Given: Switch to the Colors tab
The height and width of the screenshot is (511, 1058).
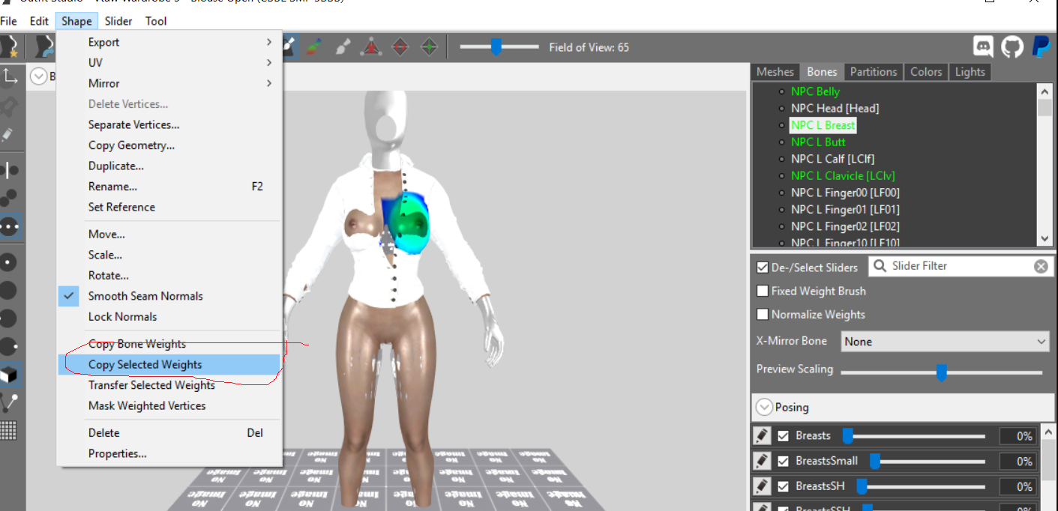Looking at the screenshot, I should [x=926, y=72].
